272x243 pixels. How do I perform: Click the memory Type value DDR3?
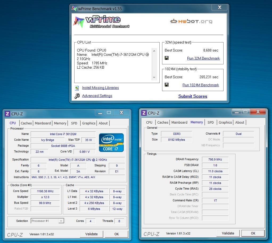pos(176,134)
